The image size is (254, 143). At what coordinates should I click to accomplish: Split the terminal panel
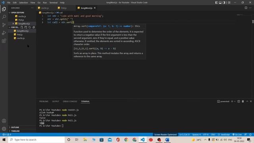[239, 101]
